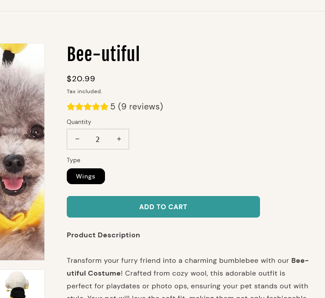Select the Wings type option

coord(86,176)
